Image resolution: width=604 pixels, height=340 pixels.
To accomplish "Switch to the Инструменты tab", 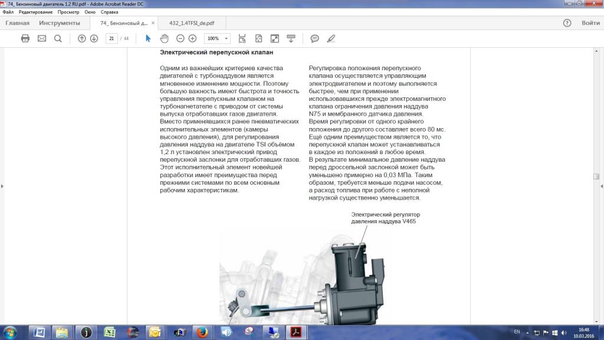I will (60, 23).
